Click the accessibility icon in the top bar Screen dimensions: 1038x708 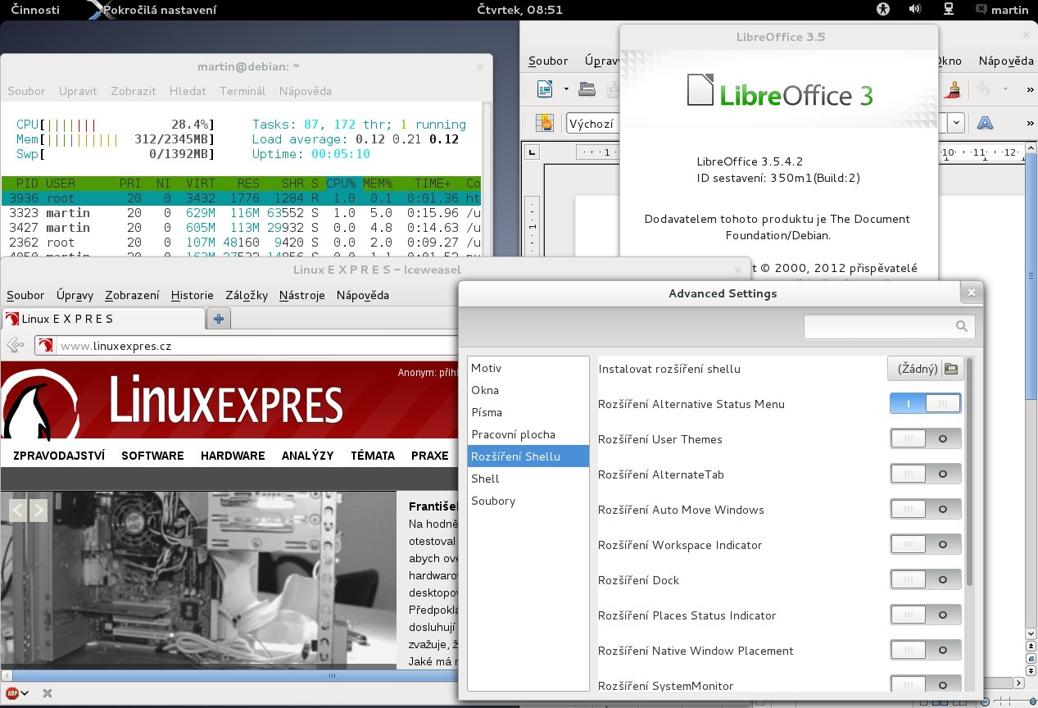(882, 10)
